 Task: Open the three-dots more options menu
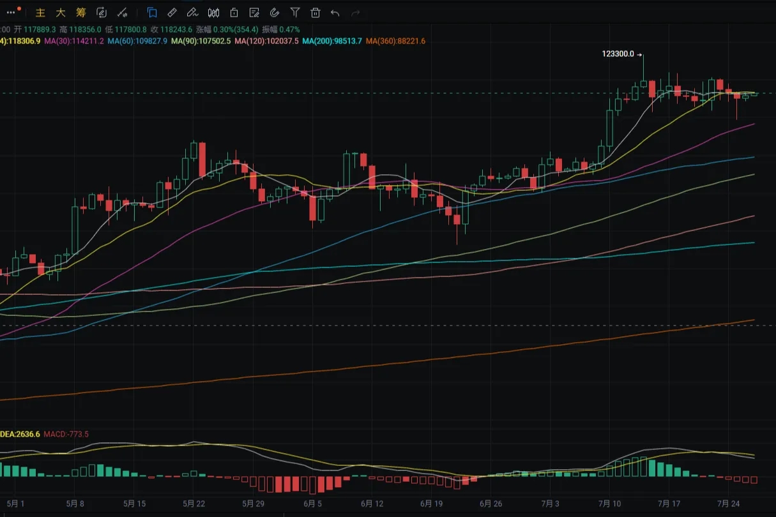tap(11, 12)
